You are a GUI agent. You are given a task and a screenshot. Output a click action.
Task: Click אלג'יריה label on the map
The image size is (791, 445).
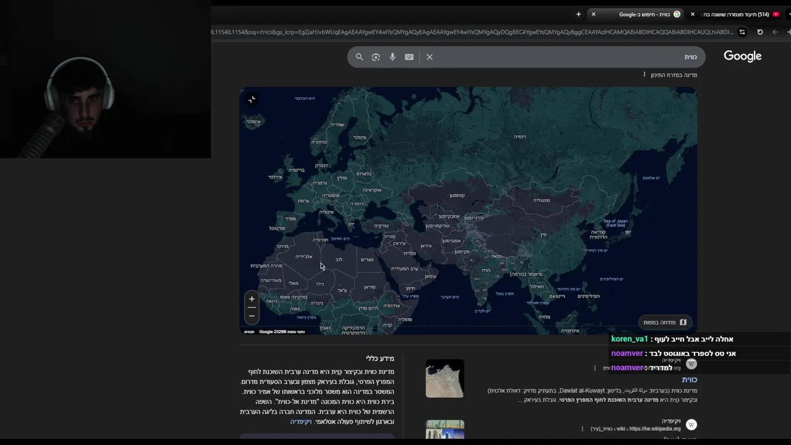pyautogui.click(x=304, y=256)
